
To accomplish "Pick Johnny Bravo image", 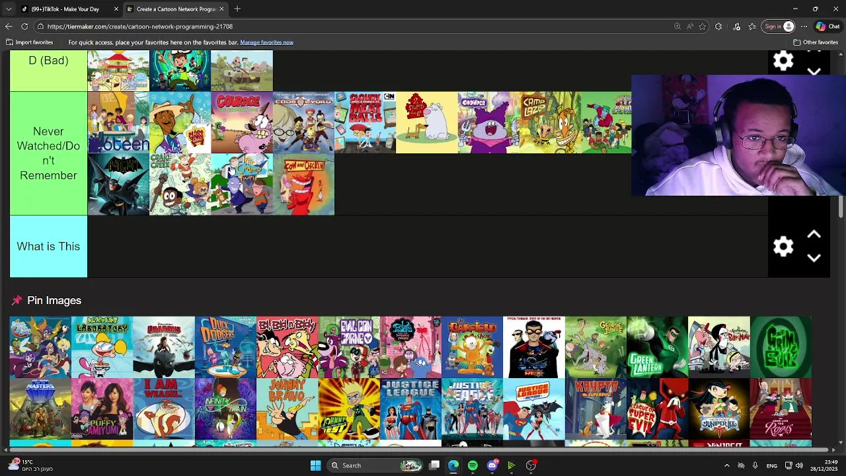I will point(287,409).
